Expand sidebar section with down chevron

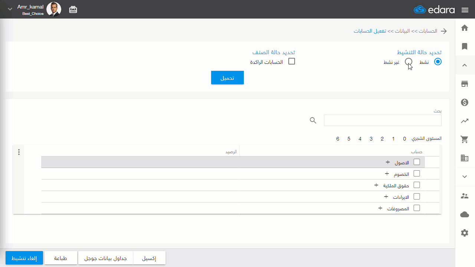click(x=464, y=177)
